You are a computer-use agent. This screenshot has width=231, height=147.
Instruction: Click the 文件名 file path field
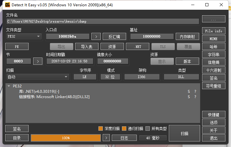[x=103, y=21]
